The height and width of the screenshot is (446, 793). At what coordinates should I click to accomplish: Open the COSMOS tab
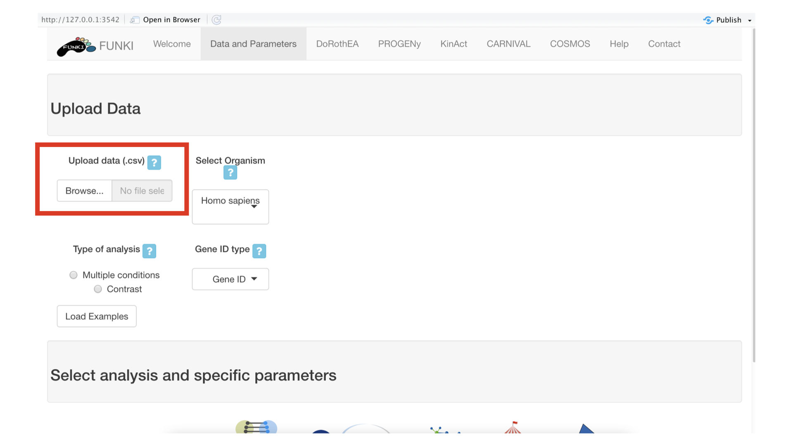point(570,44)
